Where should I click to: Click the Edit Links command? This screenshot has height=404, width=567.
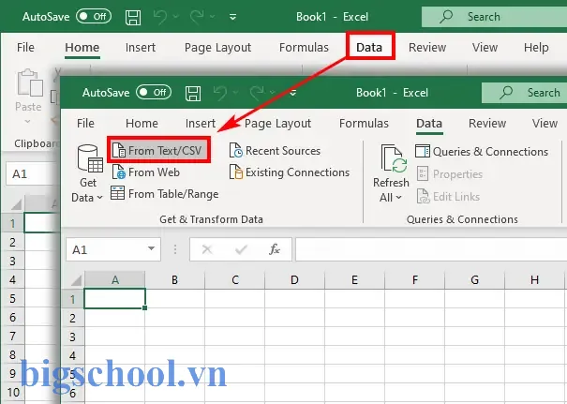(x=448, y=197)
